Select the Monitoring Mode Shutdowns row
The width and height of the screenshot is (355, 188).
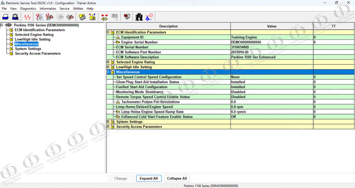(x=230, y=92)
